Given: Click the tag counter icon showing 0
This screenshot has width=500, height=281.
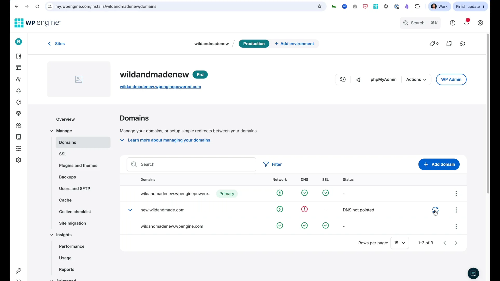Looking at the screenshot, I should tap(434, 44).
